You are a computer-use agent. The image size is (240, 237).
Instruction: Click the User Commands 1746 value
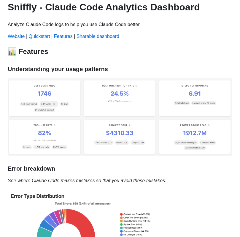point(44,94)
